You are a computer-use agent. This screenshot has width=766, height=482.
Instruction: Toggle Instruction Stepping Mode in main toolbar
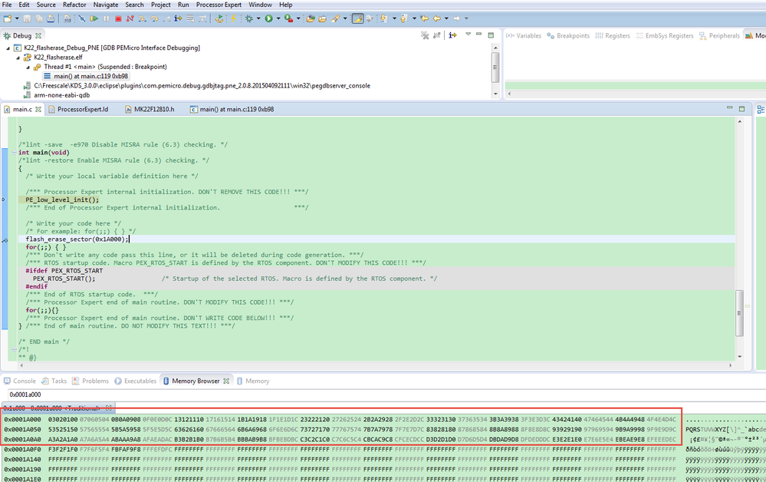point(178,18)
